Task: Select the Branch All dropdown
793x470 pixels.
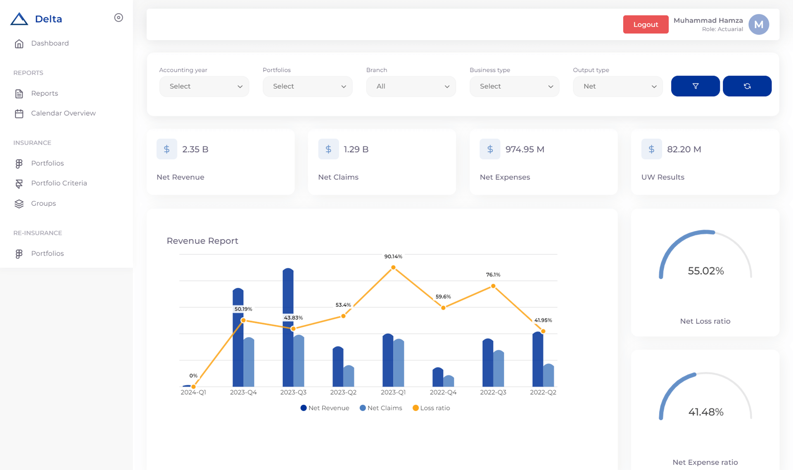Action: [411, 85]
